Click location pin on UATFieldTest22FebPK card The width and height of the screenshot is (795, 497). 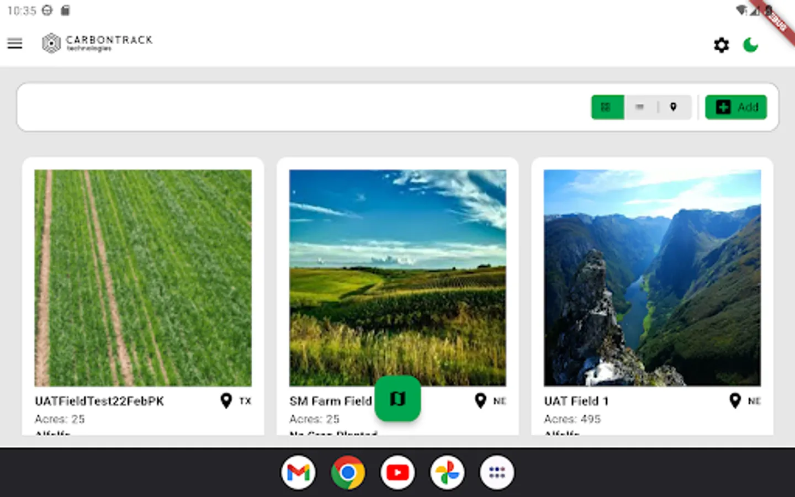coord(226,401)
